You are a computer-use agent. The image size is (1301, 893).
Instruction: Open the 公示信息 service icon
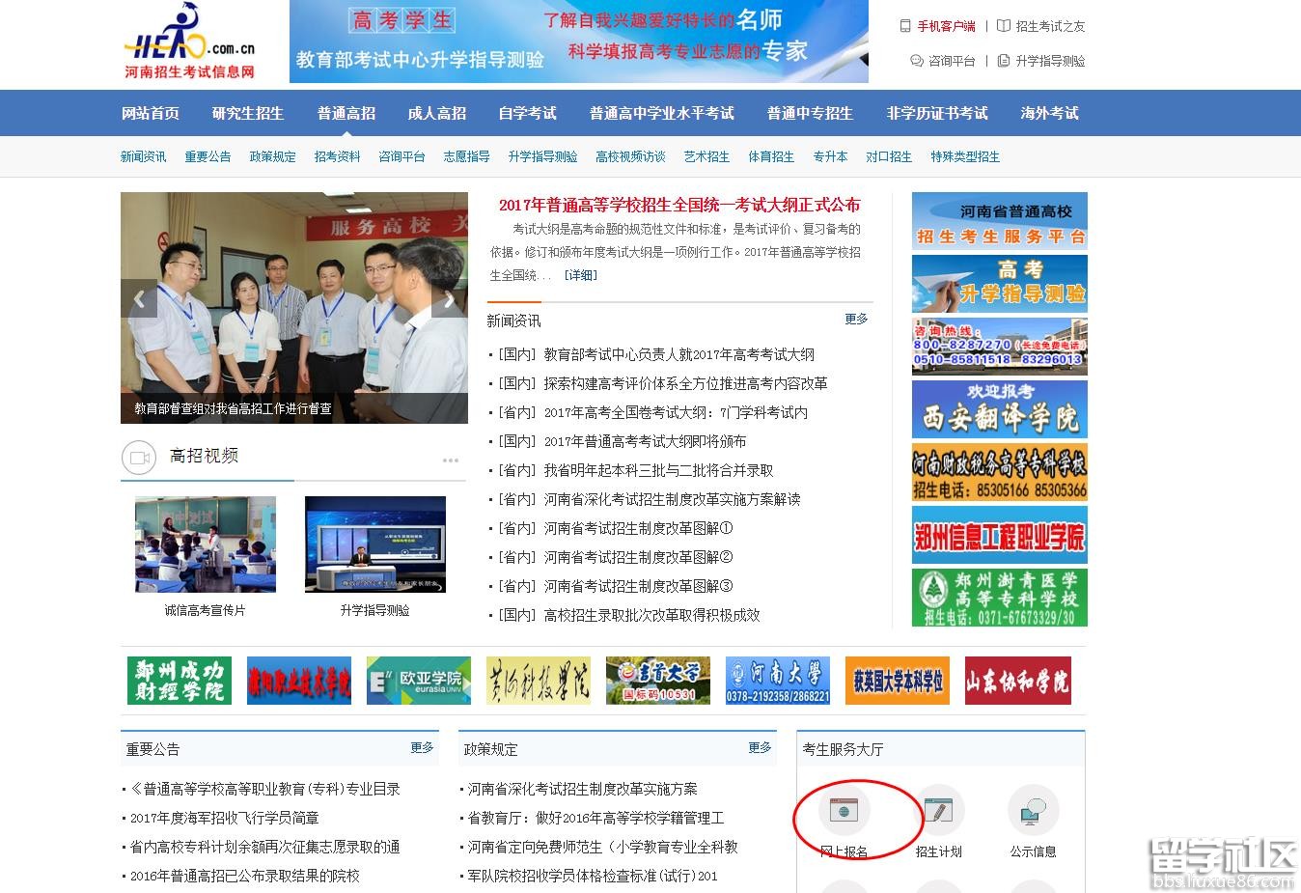point(1033,811)
